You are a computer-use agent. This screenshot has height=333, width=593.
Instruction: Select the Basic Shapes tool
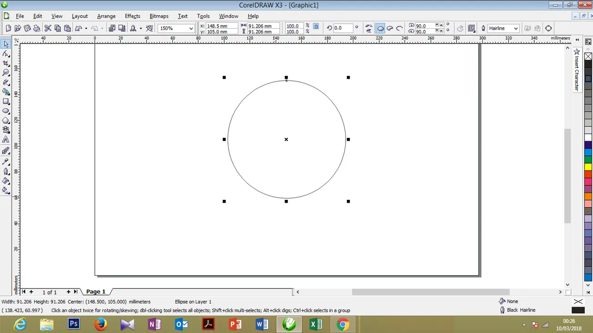click(x=6, y=130)
